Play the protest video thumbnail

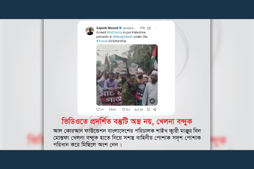[x=127, y=75]
